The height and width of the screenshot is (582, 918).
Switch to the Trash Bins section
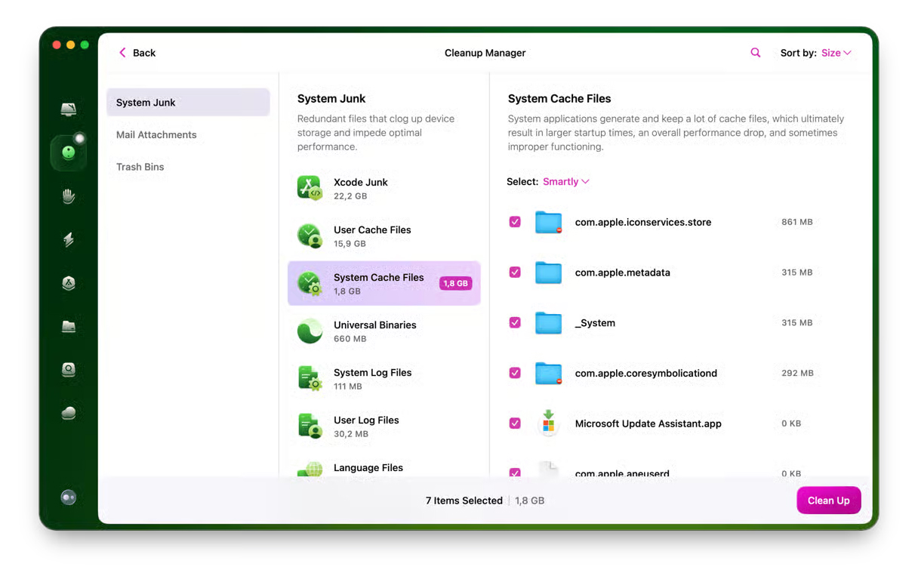pyautogui.click(x=140, y=167)
